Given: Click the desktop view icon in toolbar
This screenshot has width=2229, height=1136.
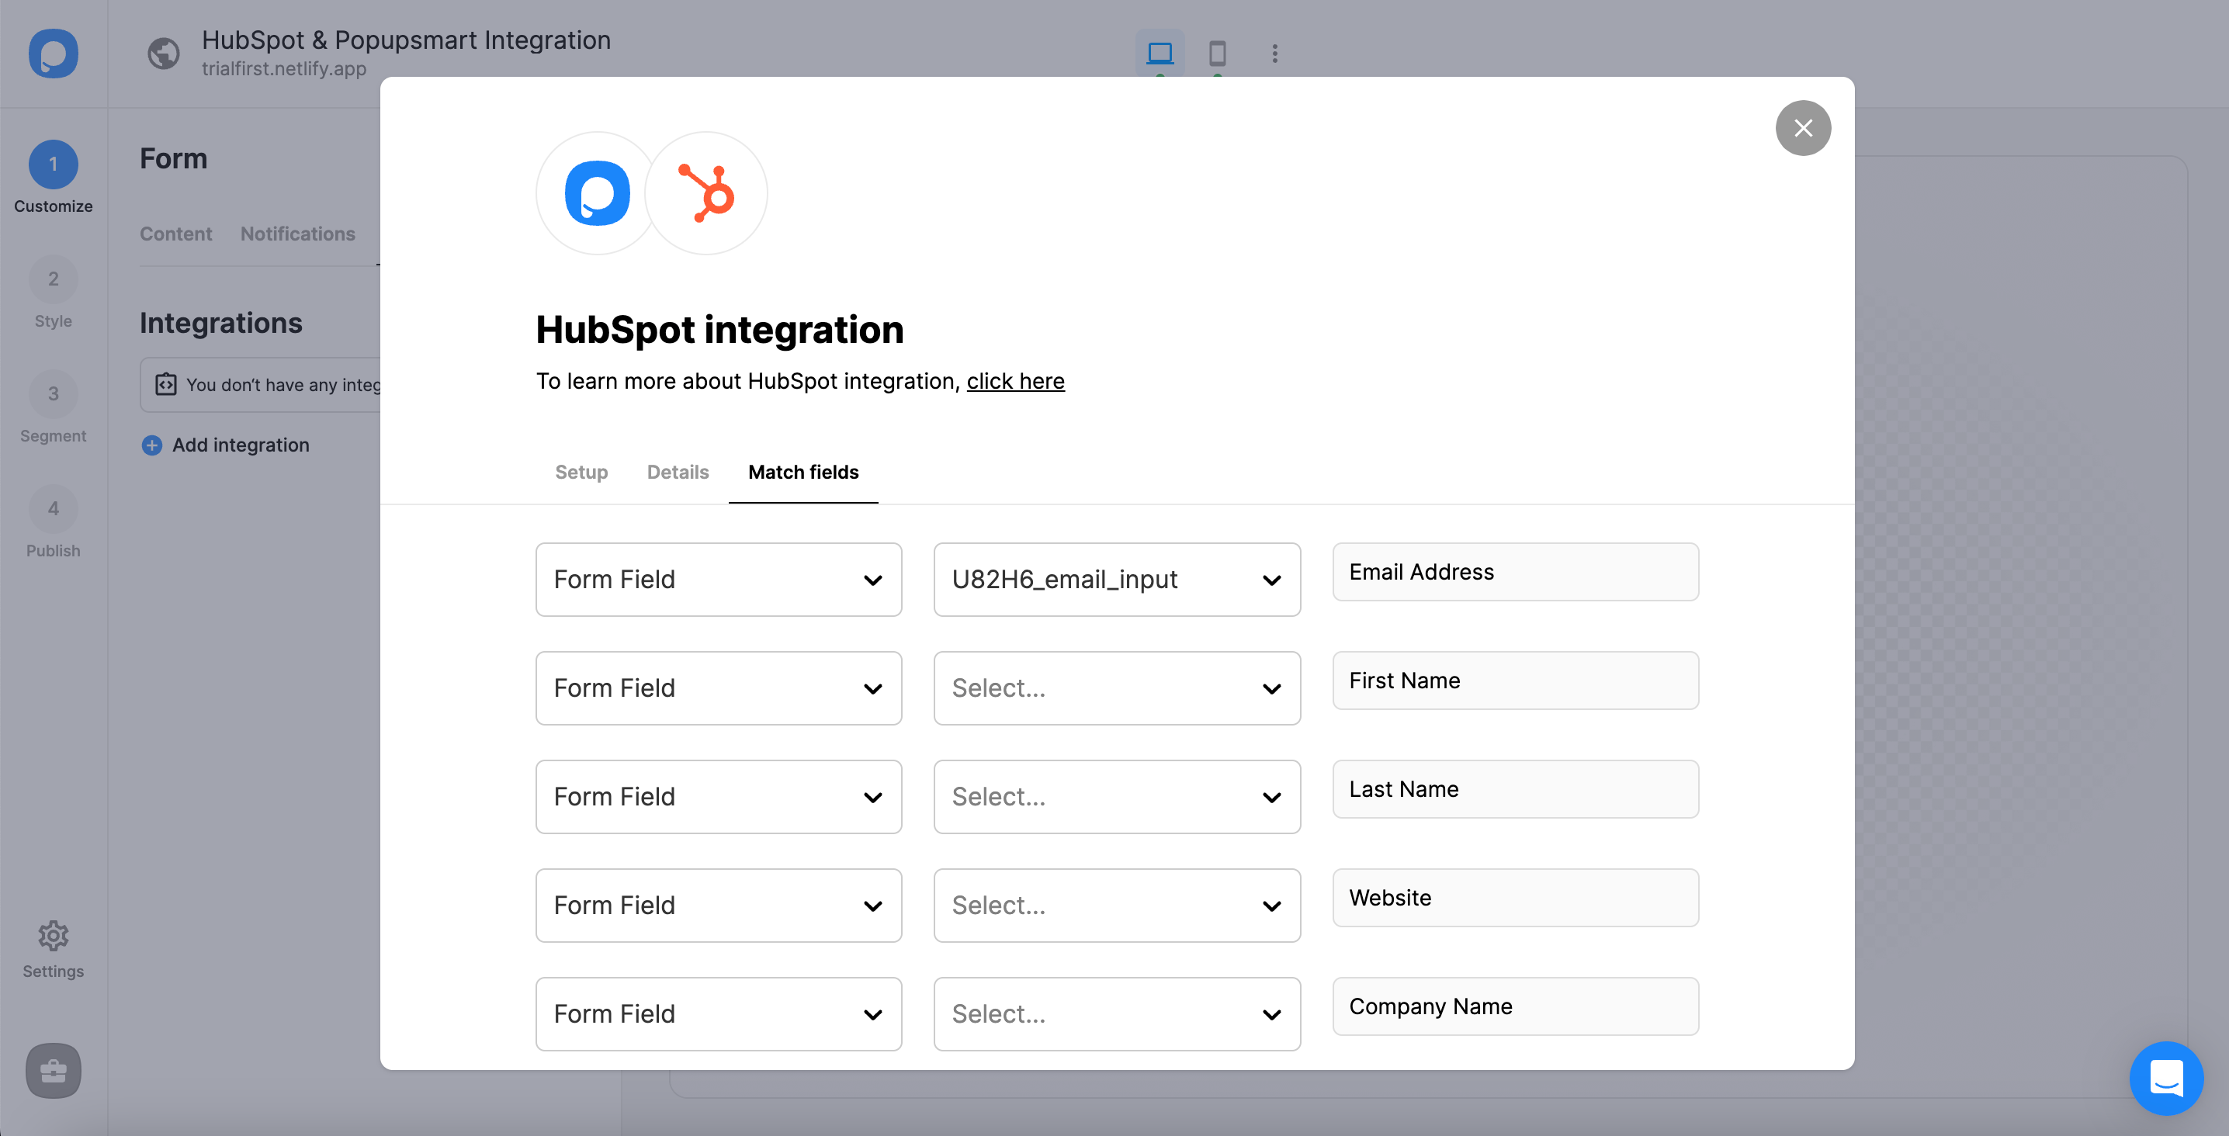Looking at the screenshot, I should tap(1160, 52).
